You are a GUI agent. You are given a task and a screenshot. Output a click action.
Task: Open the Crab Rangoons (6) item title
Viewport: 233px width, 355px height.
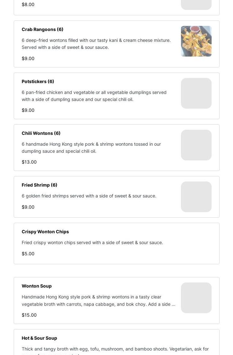point(42,29)
